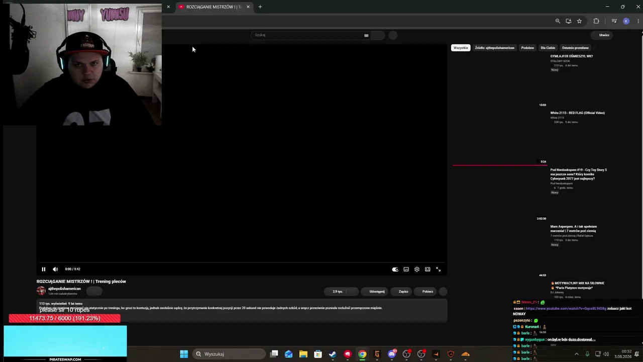Open Google Chrome on the taskbar
The image size is (643, 362).
(x=362, y=354)
